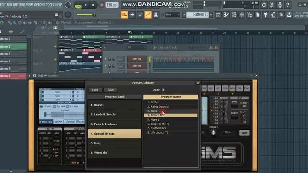Select the '2. Leads & Synths' bank
The image size is (308, 173).
point(115,114)
